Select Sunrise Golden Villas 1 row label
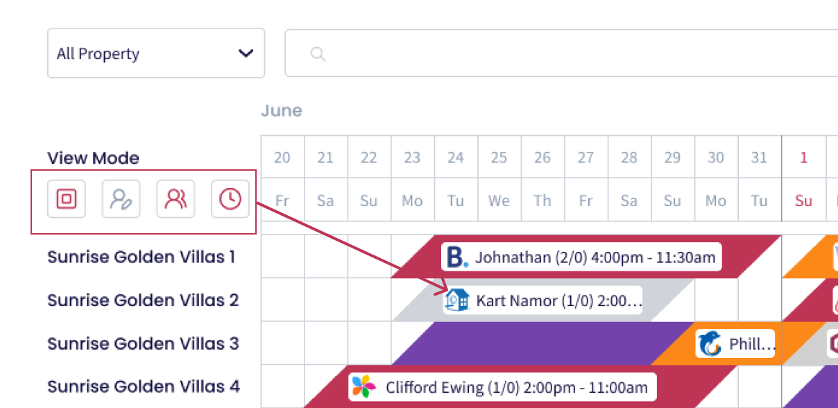The height and width of the screenshot is (408, 838). coord(141,257)
